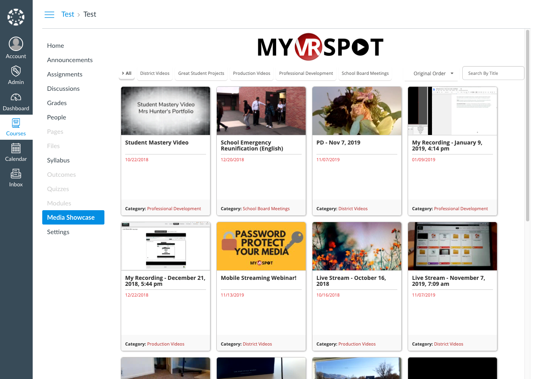The height and width of the screenshot is (379, 538).
Task: Open the Inbox icon
Action: pyautogui.click(x=16, y=174)
